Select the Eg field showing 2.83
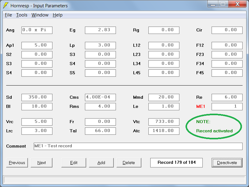Viewport: 249px width, 187px height. pos(100,30)
